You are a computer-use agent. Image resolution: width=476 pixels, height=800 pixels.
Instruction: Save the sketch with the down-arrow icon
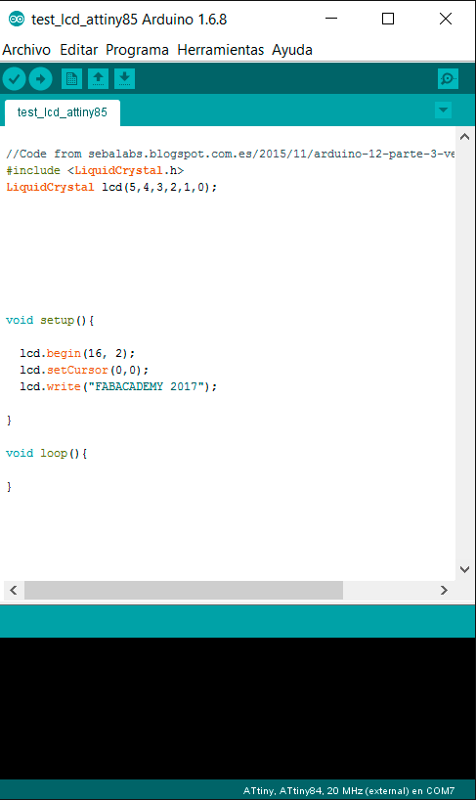coord(124,79)
